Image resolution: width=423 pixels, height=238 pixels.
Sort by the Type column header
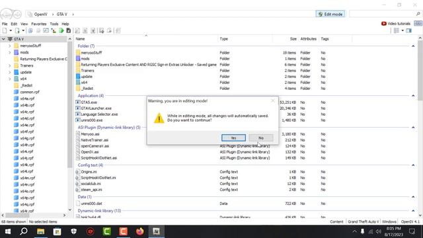pyautogui.click(x=245, y=39)
